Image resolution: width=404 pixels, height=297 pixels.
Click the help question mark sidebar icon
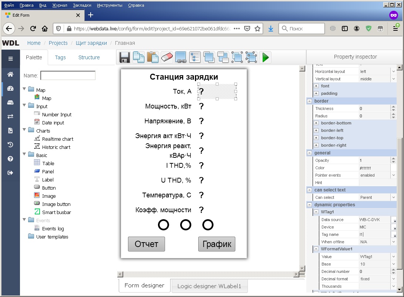(10, 158)
